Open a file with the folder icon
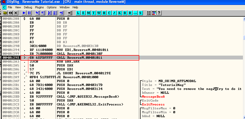245x119 pixels. [x=5, y=13]
